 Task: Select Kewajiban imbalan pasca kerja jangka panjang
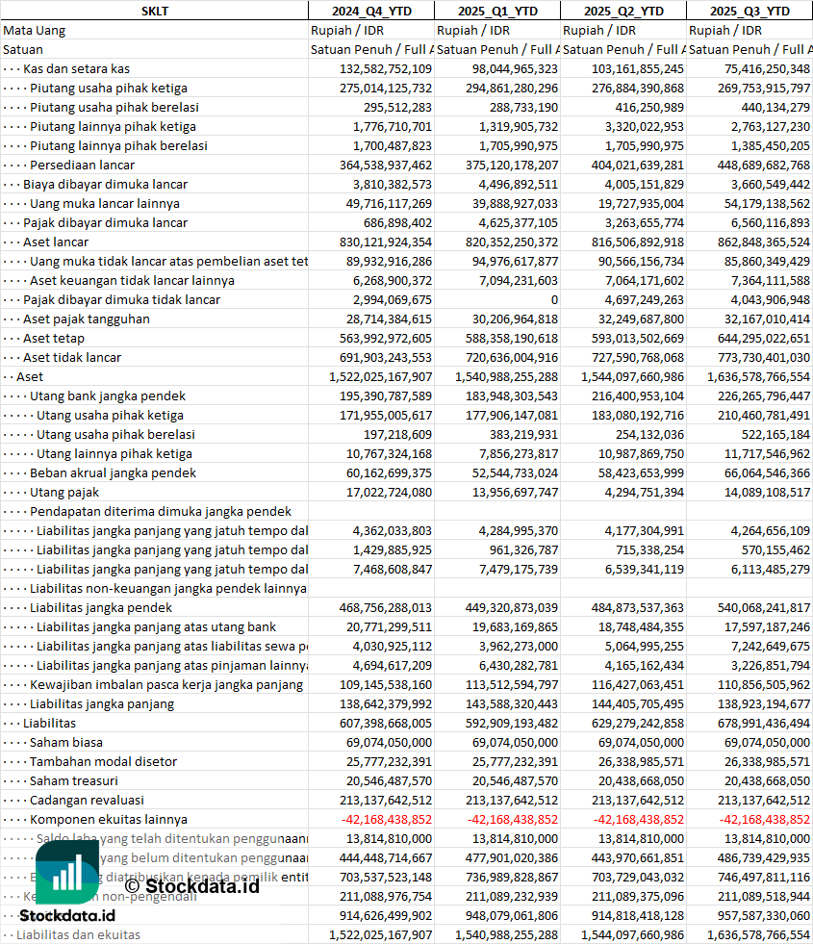coord(166,685)
